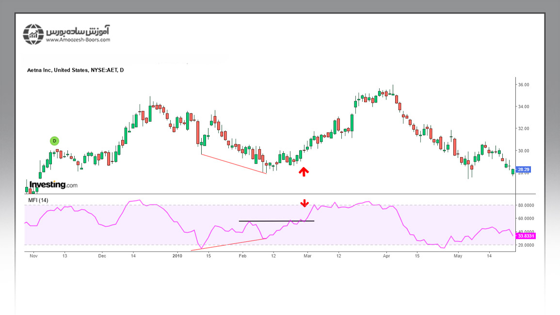Click the red up arrow under the candles

click(304, 172)
